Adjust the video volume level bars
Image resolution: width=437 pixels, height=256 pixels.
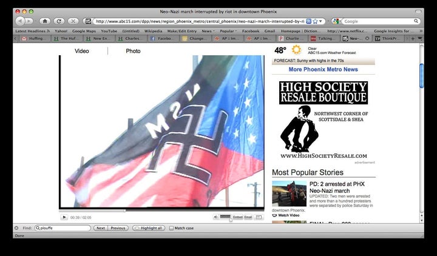point(225,217)
